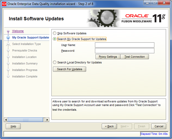Image resolution: width=172 pixels, height=139 pixels.
Task: Click the Oracle logo icon in title bar
Action: [x=4, y=4]
